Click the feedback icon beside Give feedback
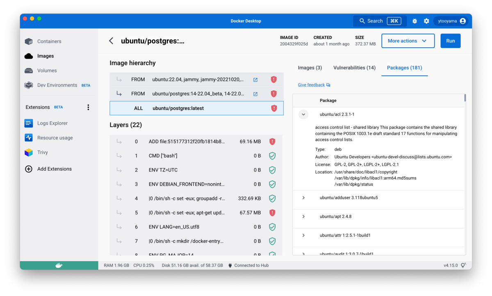Image resolution: width=492 pixels, height=296 pixels. point(328,85)
